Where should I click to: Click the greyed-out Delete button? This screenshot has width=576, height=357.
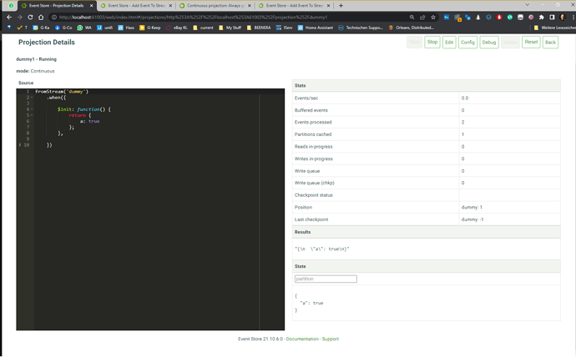pos(510,43)
